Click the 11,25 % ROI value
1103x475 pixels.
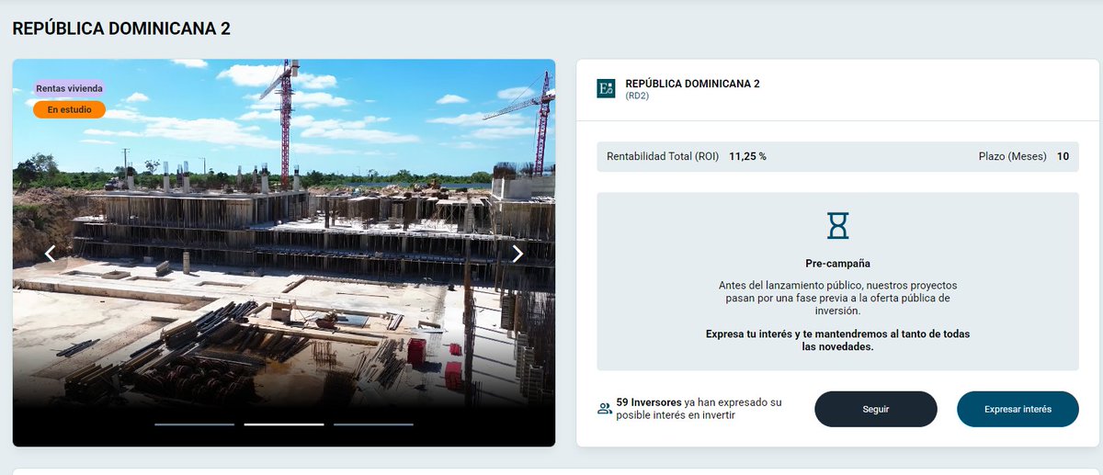pyautogui.click(x=747, y=156)
